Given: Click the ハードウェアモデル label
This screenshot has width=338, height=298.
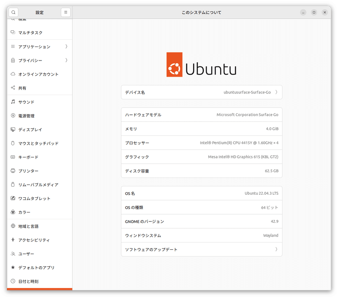Looking at the screenshot, I should 143,115.
